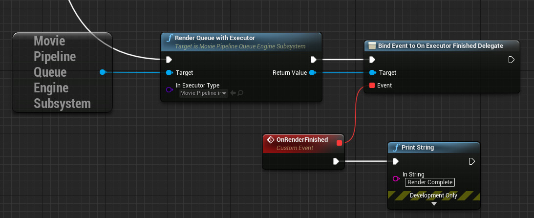
Task: Click Print String output exec pin
Action: (x=471, y=161)
